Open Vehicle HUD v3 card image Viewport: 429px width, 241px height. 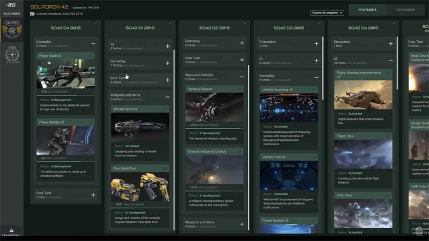pyautogui.click(x=289, y=175)
